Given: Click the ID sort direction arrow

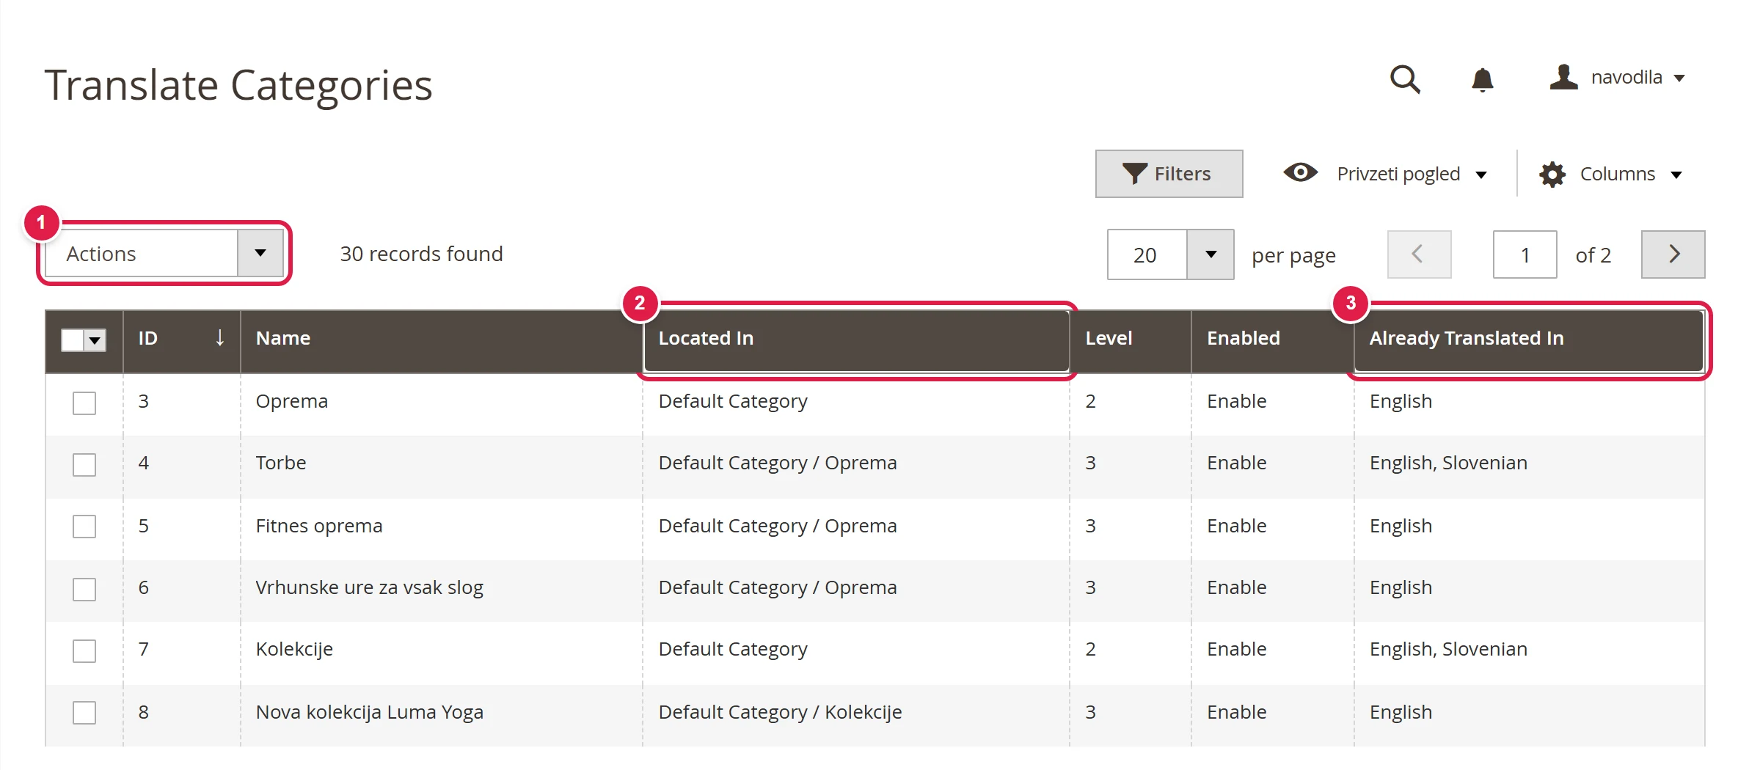Looking at the screenshot, I should coord(219,338).
